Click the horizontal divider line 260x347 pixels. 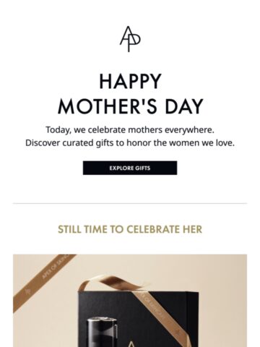pos(130,204)
